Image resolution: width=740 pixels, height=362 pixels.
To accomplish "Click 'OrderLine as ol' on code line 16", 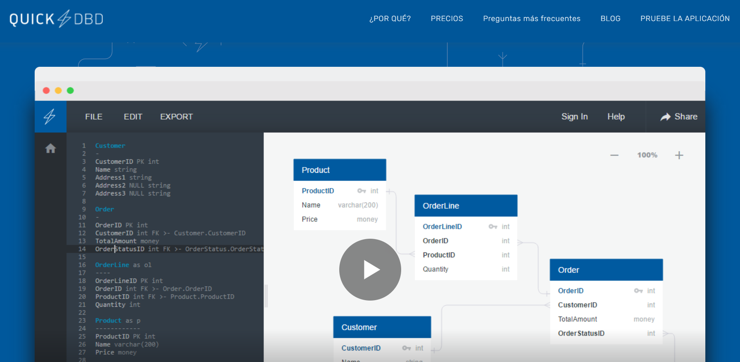I will [x=123, y=265].
